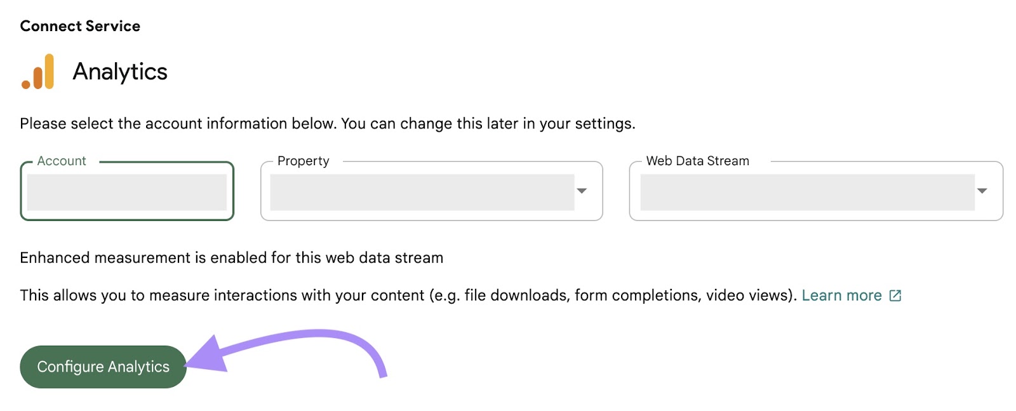The height and width of the screenshot is (411, 1016).
Task: Click the Web Data Stream dropdown arrow
Action: 982,191
